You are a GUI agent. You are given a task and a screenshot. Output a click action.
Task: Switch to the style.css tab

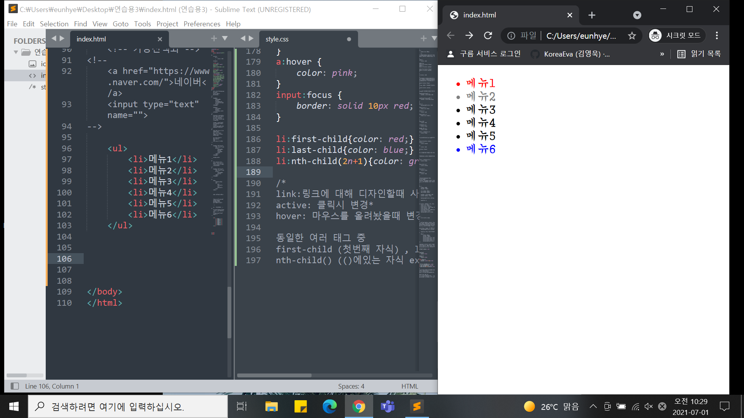pyautogui.click(x=277, y=39)
